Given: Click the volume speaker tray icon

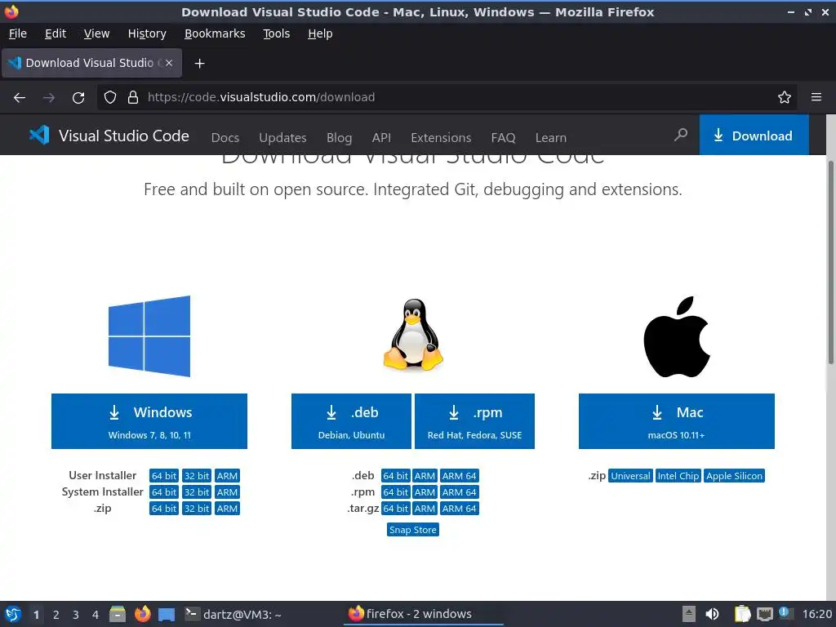Looking at the screenshot, I should 712,614.
